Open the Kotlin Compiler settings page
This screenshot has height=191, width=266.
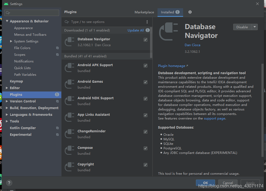23,128
